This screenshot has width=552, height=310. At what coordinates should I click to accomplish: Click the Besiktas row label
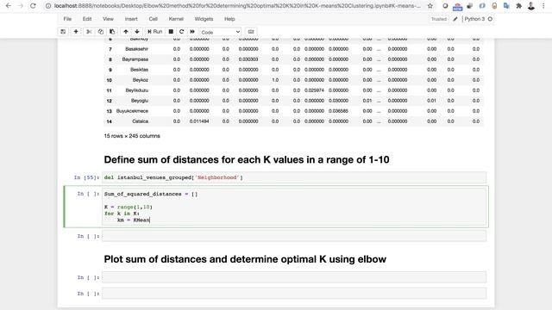pyautogui.click(x=140, y=70)
